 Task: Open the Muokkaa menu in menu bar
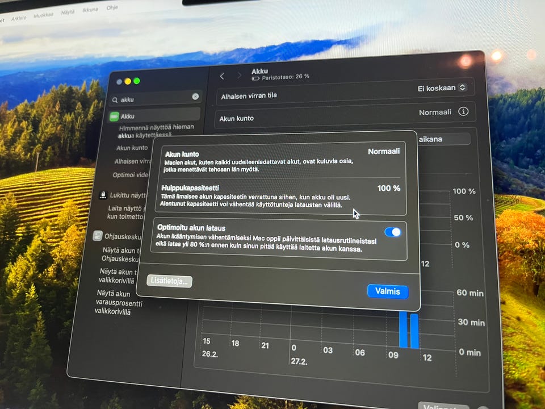(x=44, y=15)
